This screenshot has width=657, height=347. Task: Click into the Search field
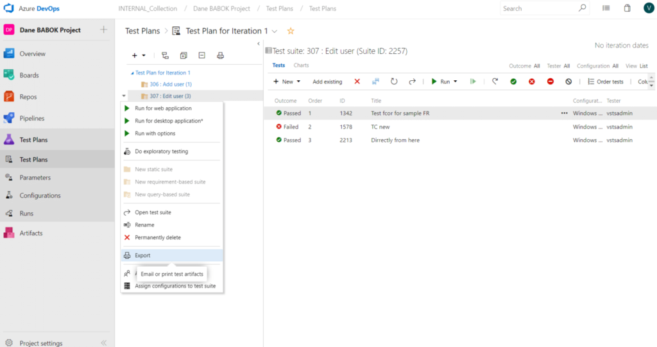point(539,8)
